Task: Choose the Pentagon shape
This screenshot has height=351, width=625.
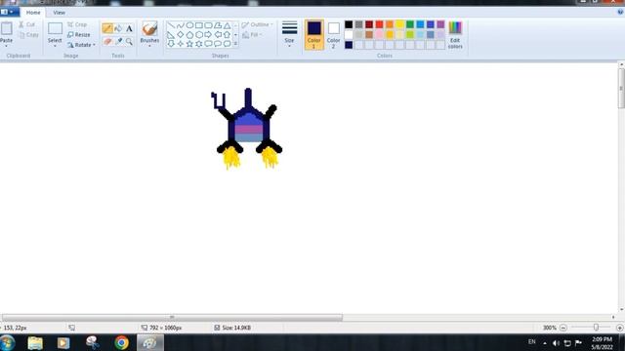Action: [189, 35]
